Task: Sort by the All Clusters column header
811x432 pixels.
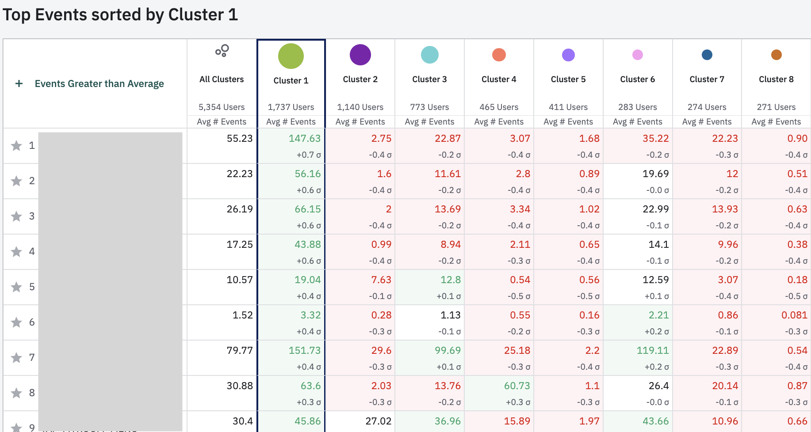Action: coord(222,80)
